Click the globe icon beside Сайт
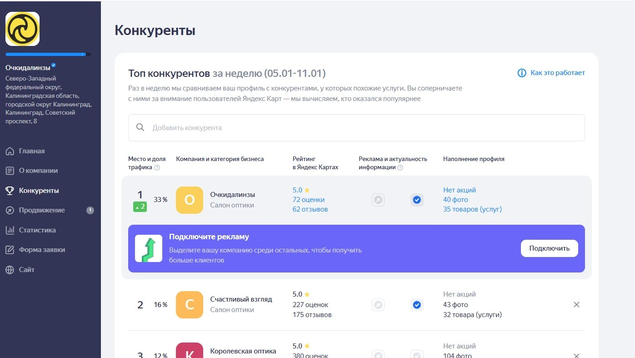This screenshot has width=635, height=358. click(10, 270)
